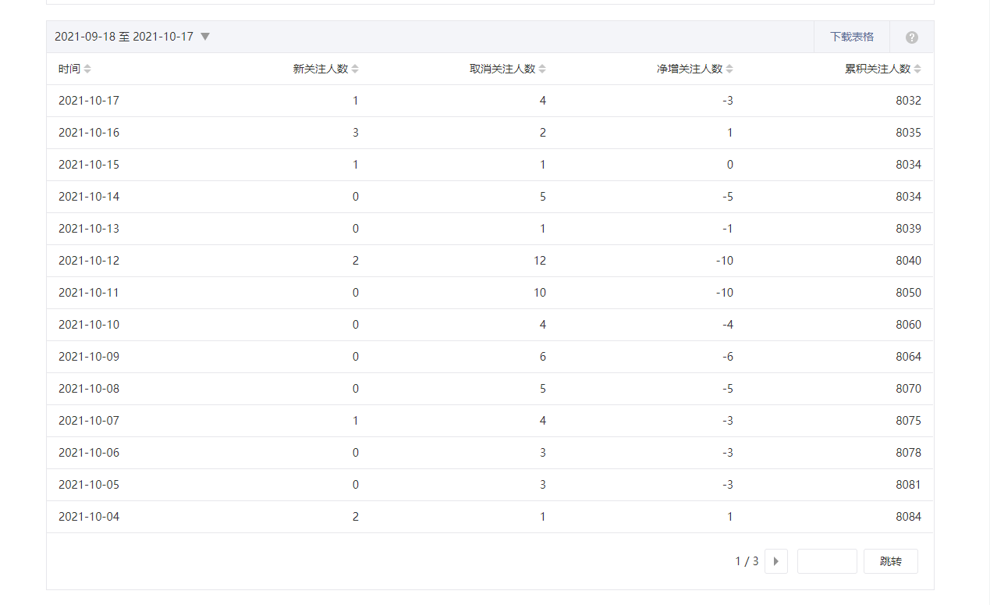This screenshot has height=605, width=990.
Task: Click cumulative followers value 8032
Action: (x=908, y=101)
